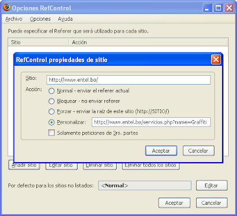This screenshot has width=237, height=216.
Task: Open the Opciones menu
Action: (40, 19)
